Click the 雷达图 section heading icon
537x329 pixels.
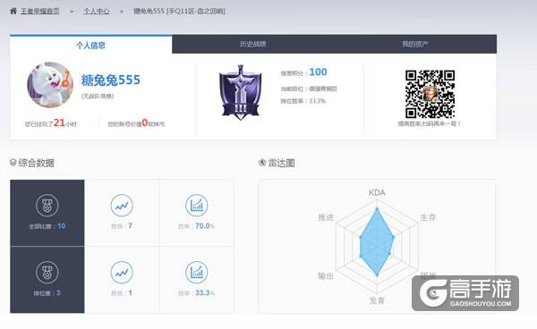pyautogui.click(x=262, y=163)
